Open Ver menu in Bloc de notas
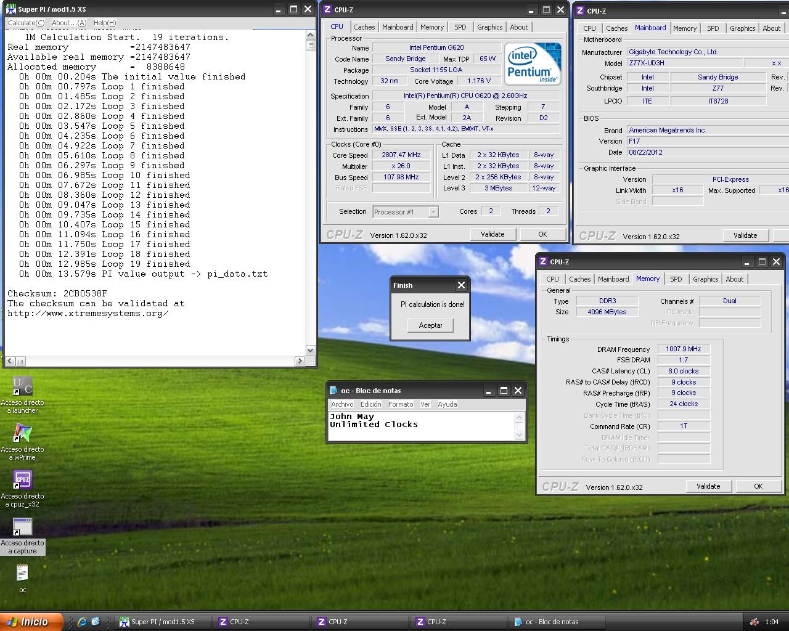Image resolution: width=789 pixels, height=631 pixels. (425, 404)
